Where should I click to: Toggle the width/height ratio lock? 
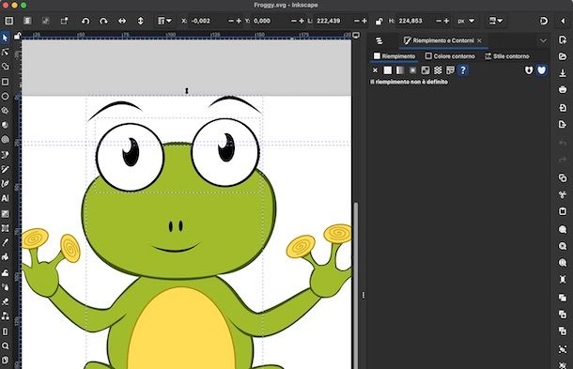379,22
